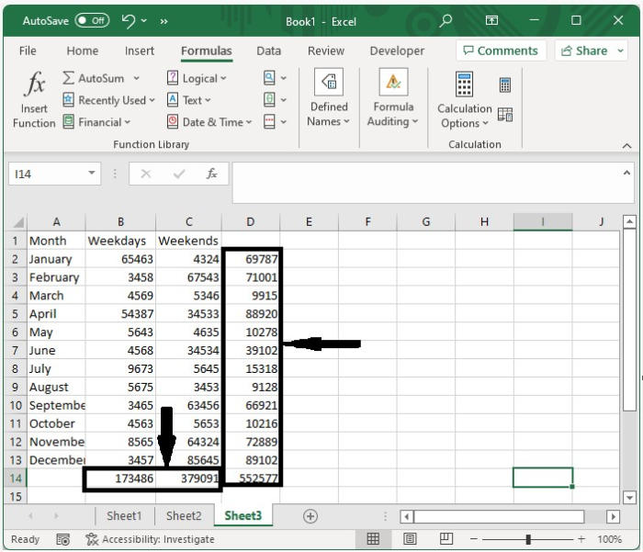Viewport: 643px width, 552px height.
Task: Open the Undo history dropdown arrow
Action: point(144,20)
